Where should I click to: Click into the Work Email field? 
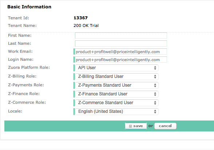pos(121,52)
